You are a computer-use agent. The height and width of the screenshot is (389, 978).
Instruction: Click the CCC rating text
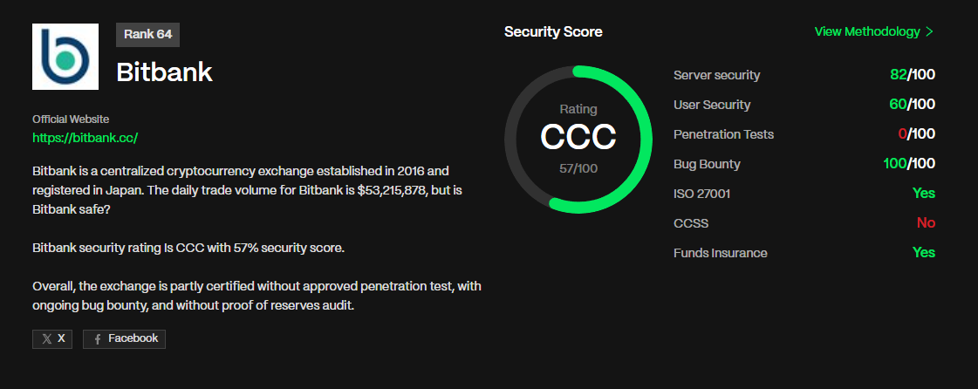(578, 137)
